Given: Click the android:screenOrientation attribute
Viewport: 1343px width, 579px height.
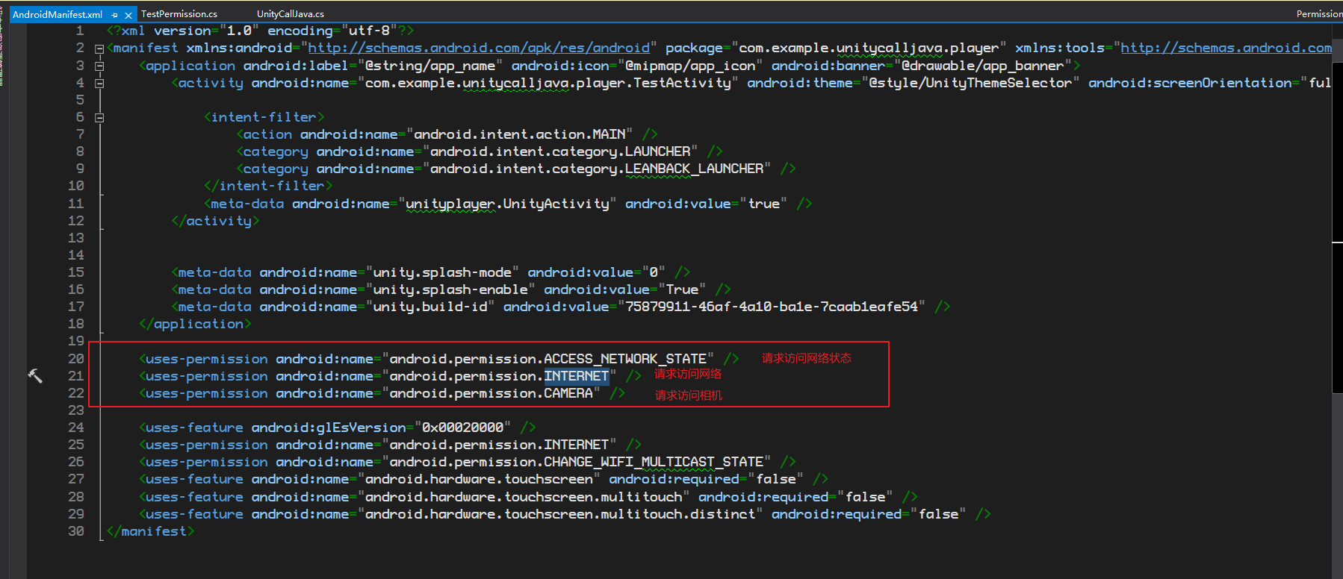Looking at the screenshot, I should (1190, 83).
